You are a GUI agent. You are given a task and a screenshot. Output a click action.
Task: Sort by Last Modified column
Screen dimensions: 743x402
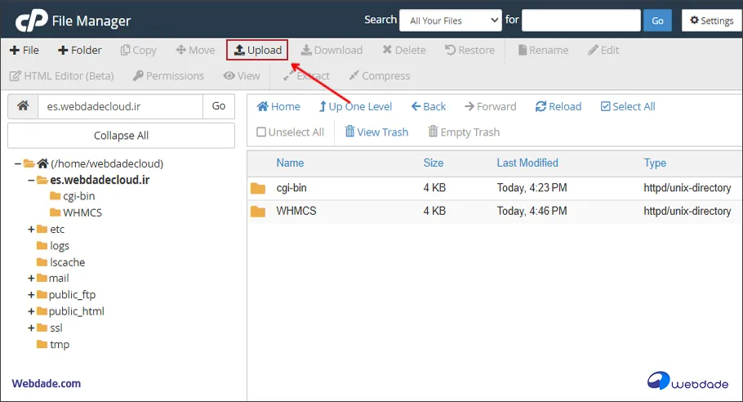click(527, 163)
